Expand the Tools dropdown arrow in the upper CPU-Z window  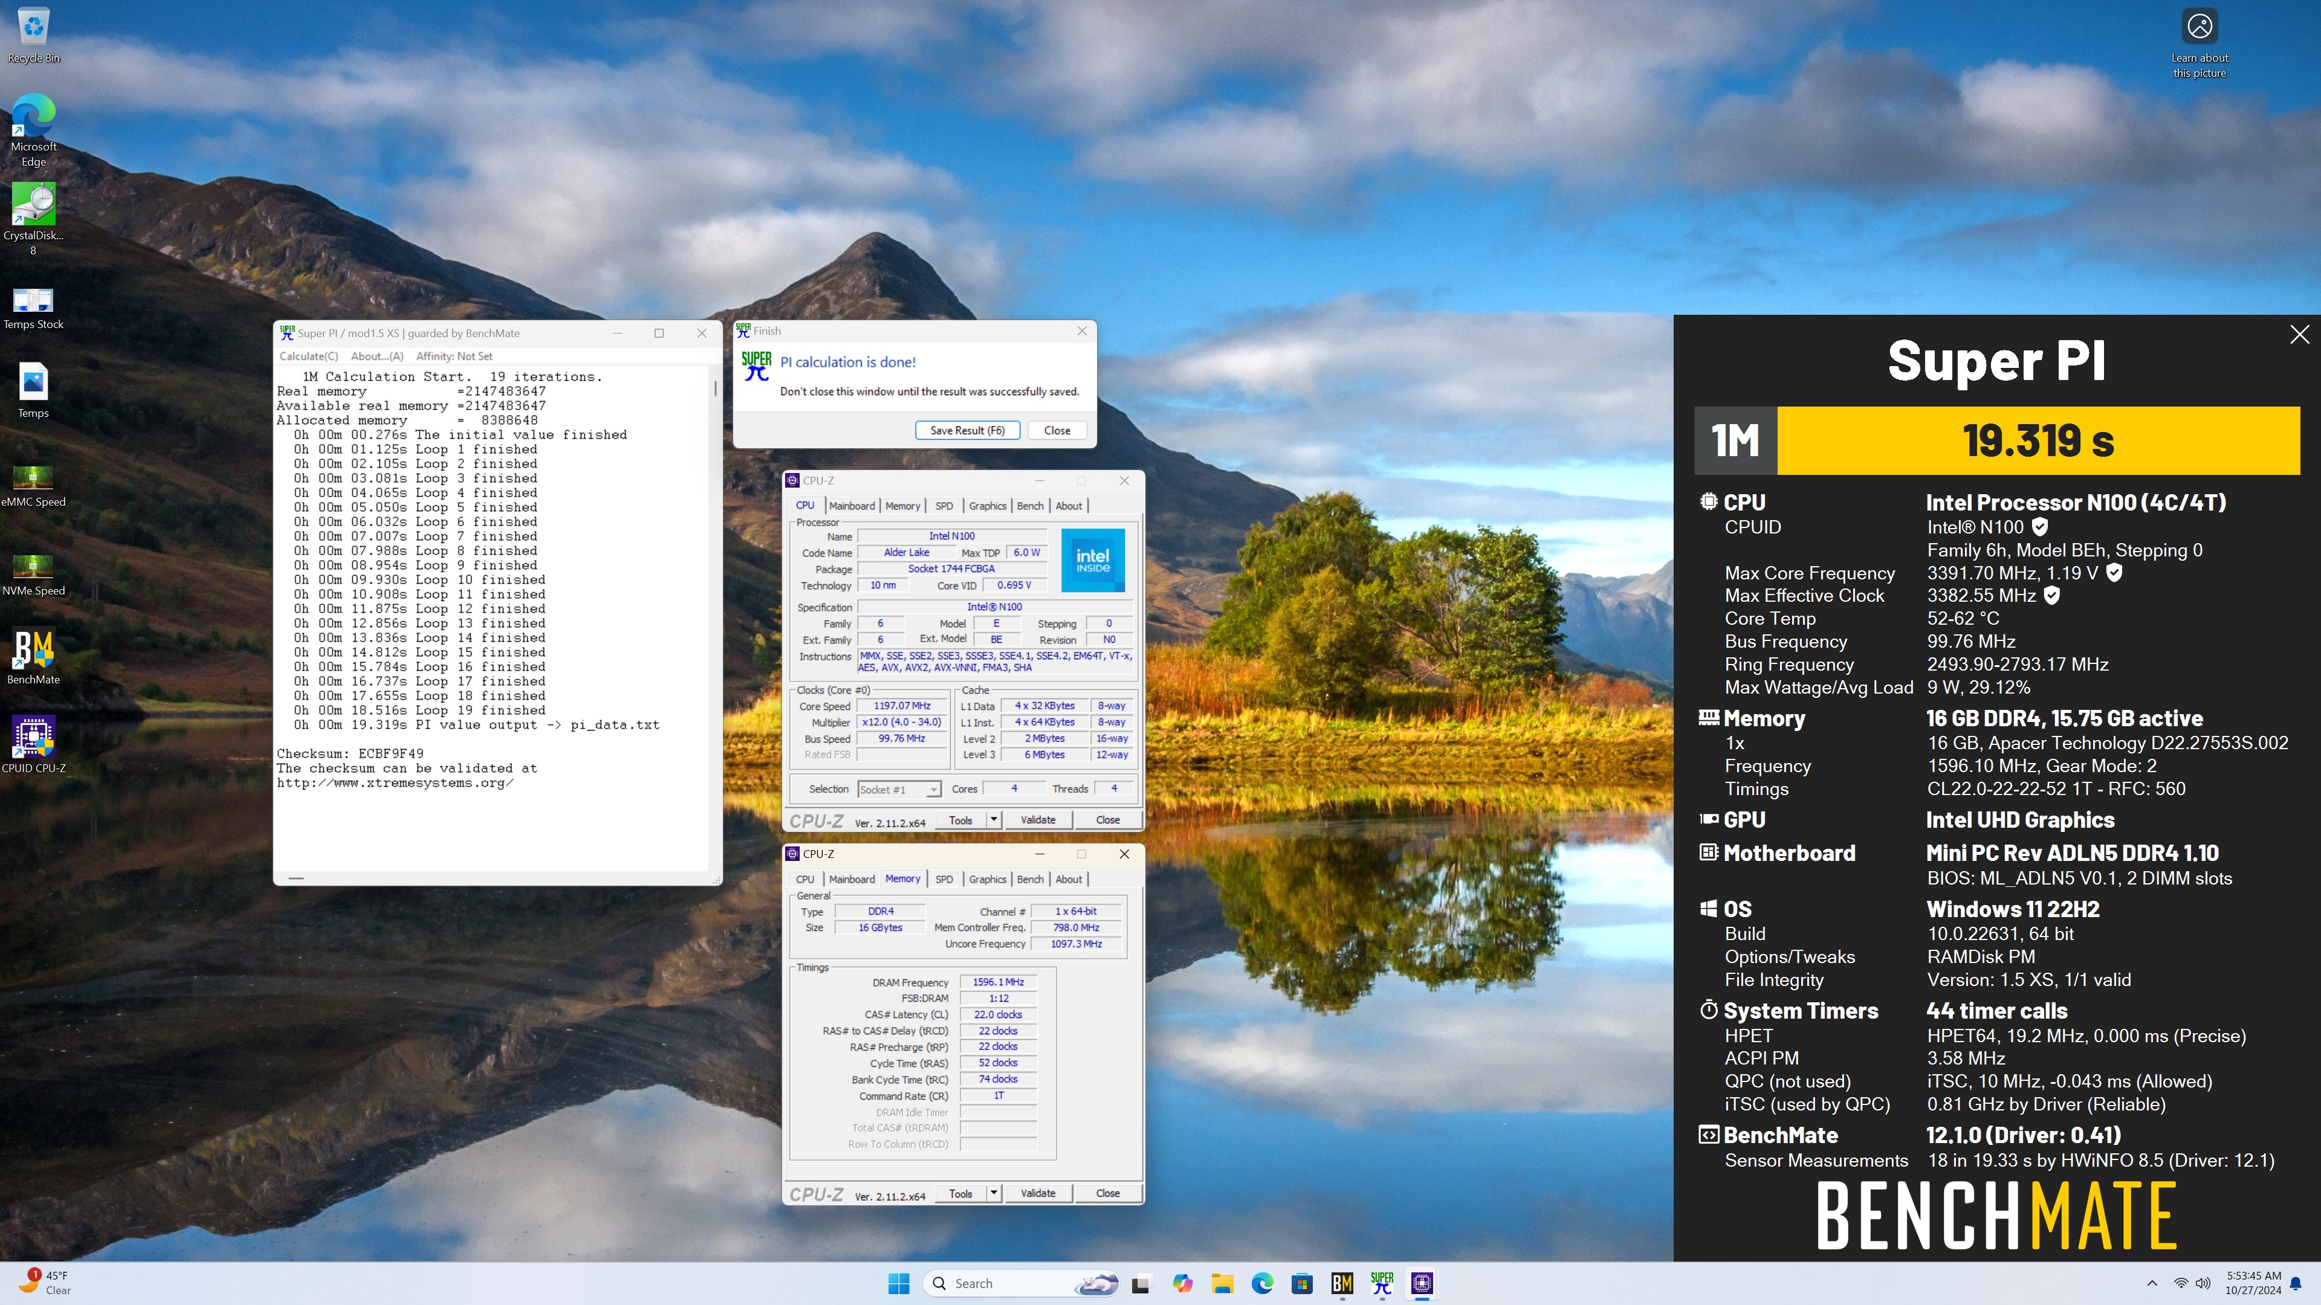pyautogui.click(x=994, y=820)
